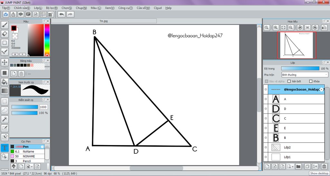
Task: Open the add-brush type dropdown
Action: tap(31, 167)
